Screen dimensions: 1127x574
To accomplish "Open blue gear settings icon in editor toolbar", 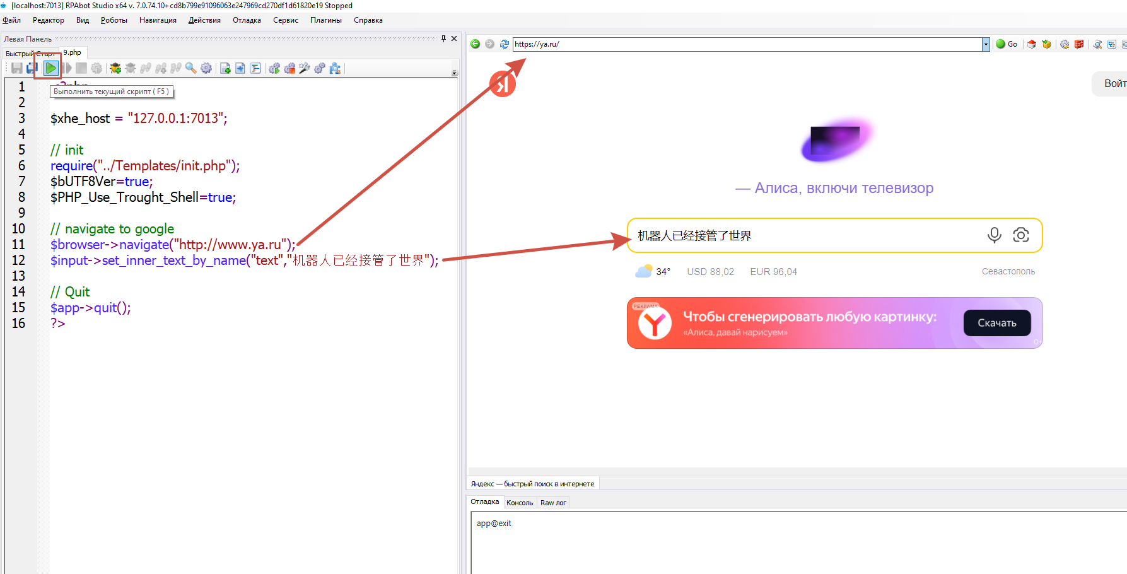I will (x=206, y=68).
